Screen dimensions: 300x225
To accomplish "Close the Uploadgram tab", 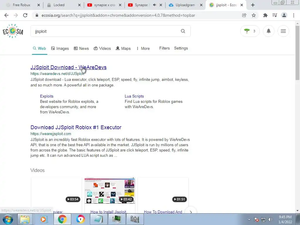I will 201,5.
